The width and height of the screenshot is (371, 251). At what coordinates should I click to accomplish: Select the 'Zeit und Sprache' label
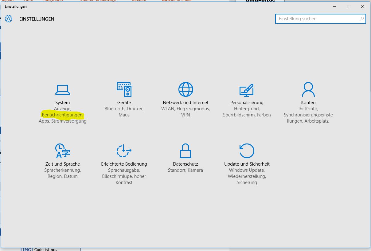pyautogui.click(x=63, y=164)
